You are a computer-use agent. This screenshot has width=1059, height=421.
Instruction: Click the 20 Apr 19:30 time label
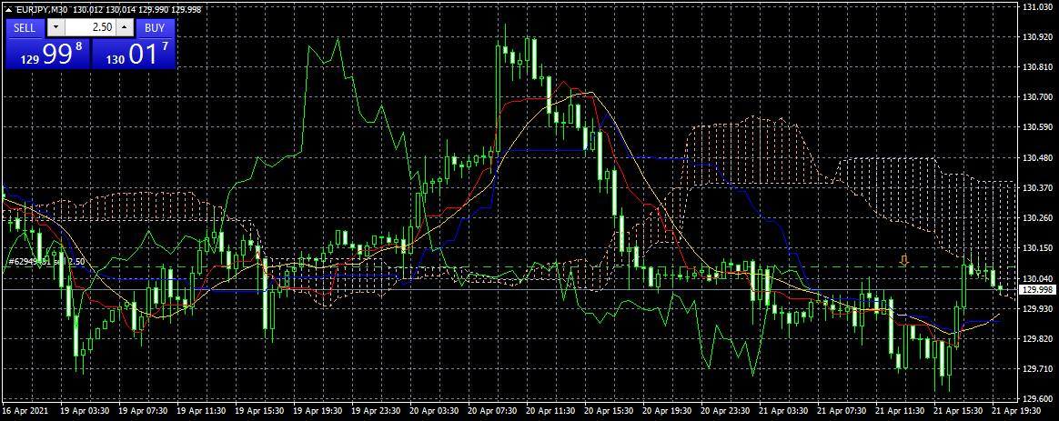(x=667, y=411)
